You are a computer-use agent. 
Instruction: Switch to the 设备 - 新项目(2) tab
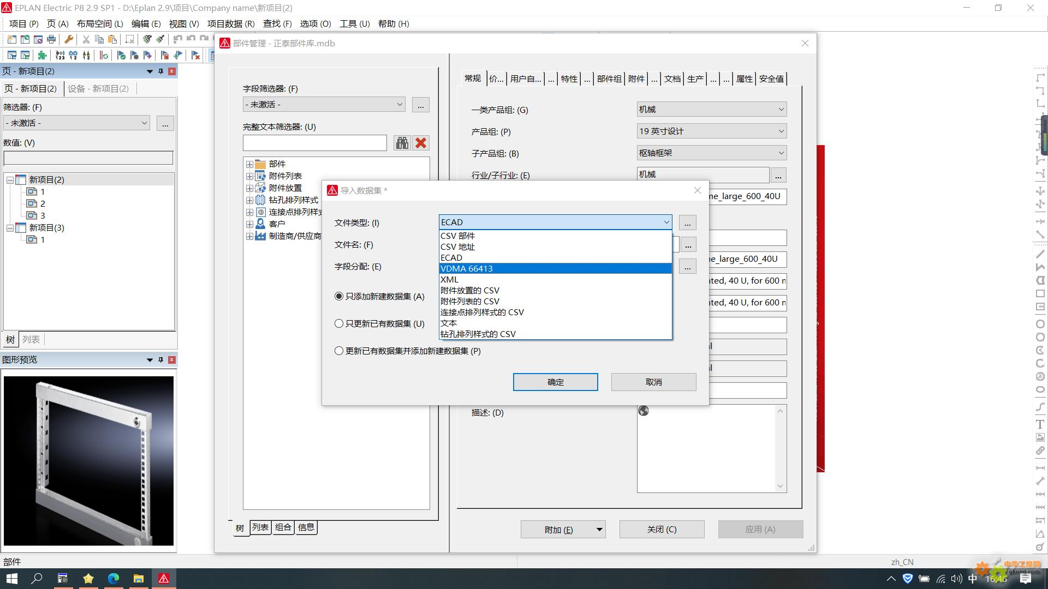point(98,88)
